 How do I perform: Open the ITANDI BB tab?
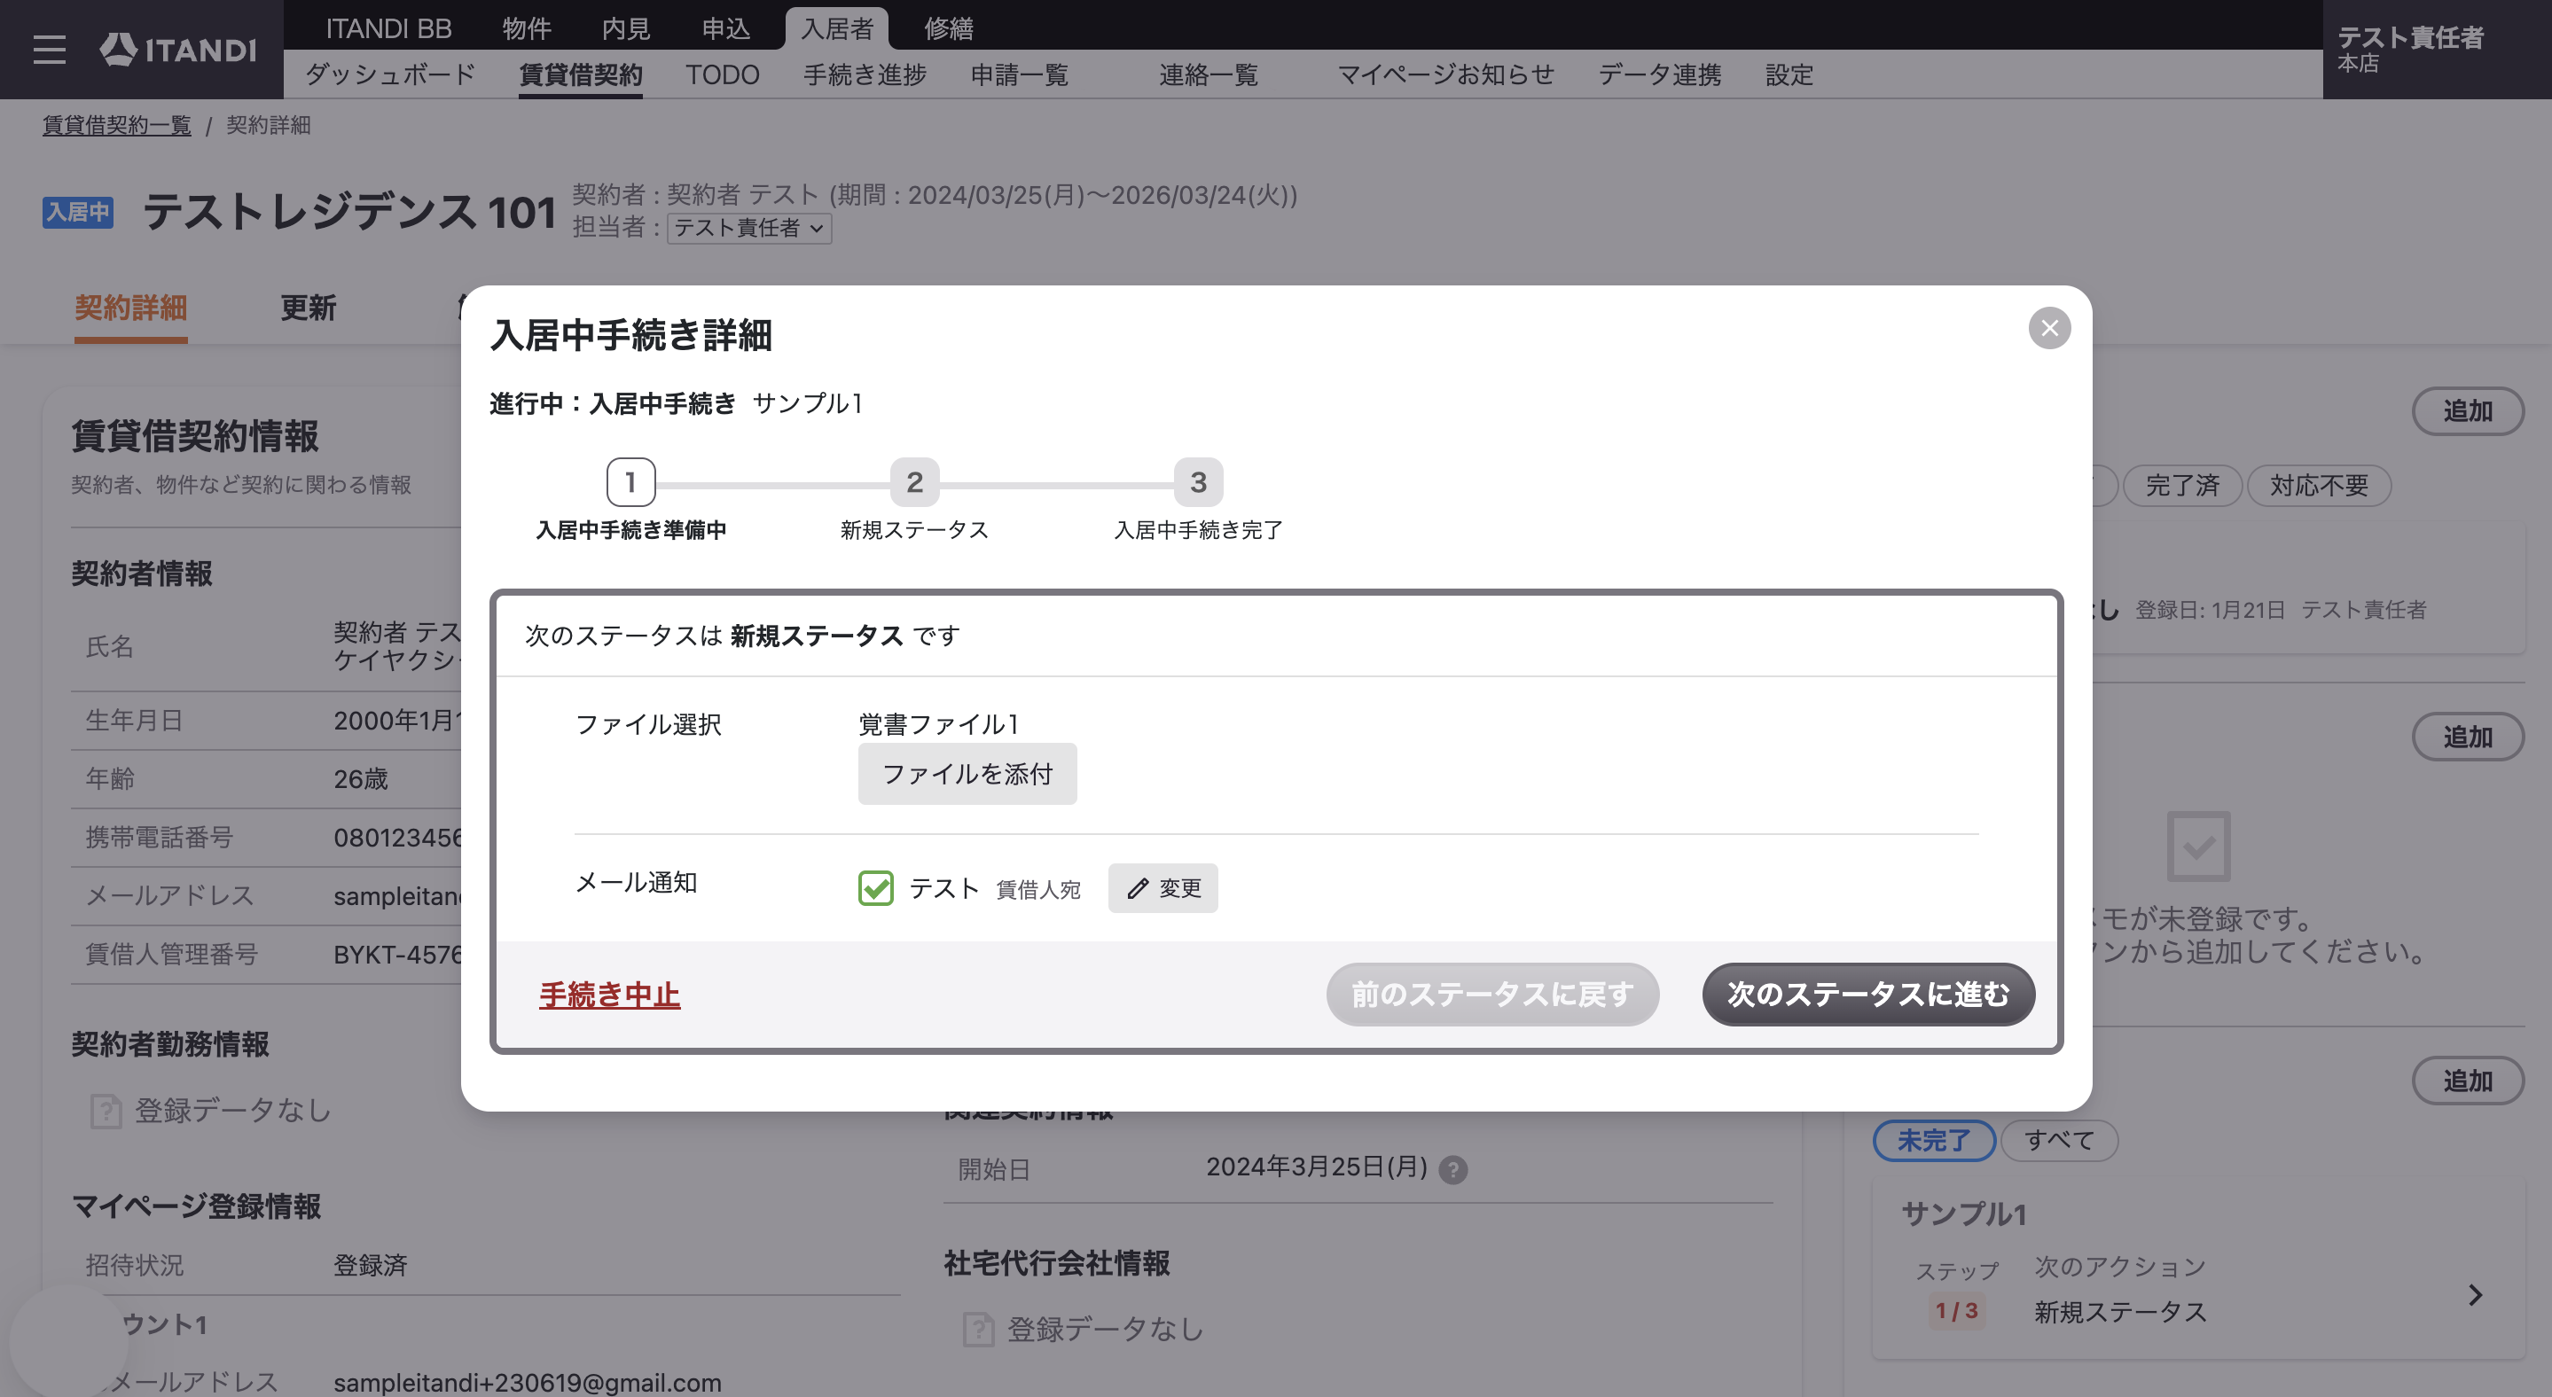coord(388,28)
